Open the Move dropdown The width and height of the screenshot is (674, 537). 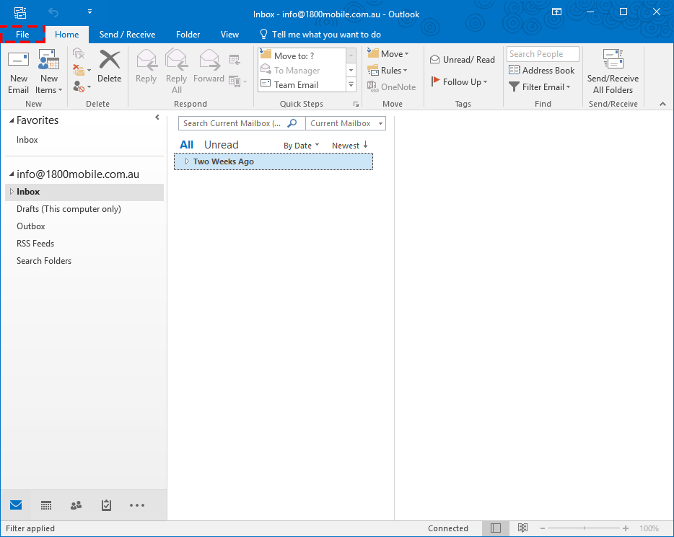[388, 53]
